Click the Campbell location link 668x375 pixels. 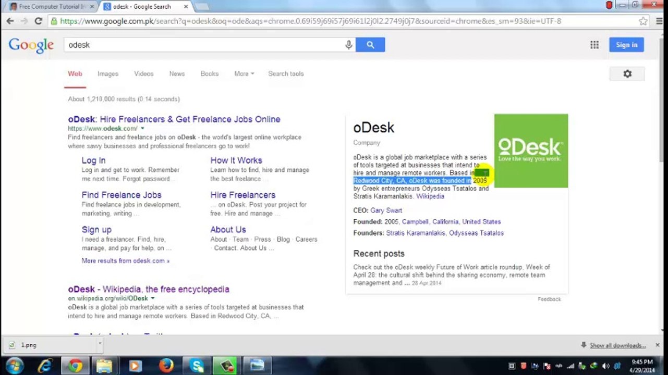pyautogui.click(x=415, y=222)
